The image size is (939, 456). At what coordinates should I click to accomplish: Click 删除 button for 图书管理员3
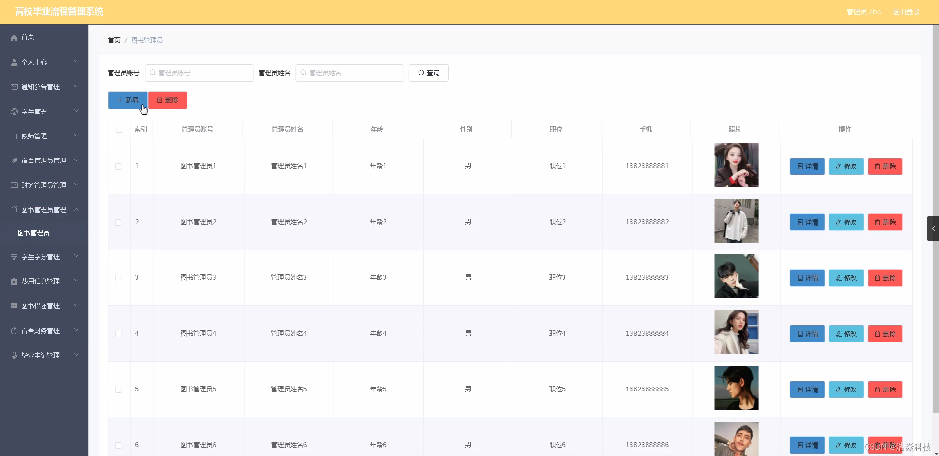885,278
